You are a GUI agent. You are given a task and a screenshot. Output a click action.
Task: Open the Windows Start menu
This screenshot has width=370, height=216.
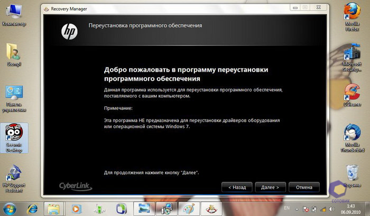10,206
